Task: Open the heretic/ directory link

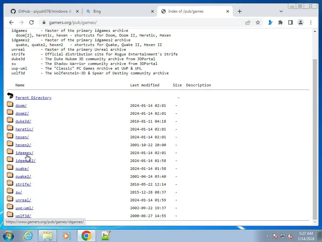Action: click(x=24, y=129)
